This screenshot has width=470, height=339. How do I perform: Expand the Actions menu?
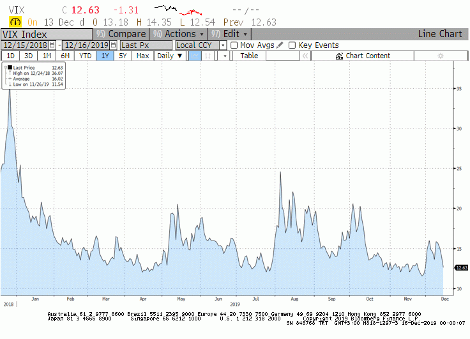[178, 34]
